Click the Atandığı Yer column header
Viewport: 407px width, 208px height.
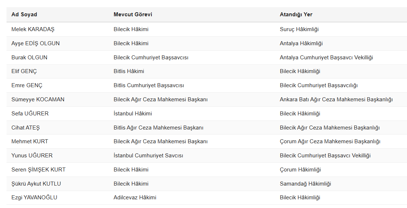click(296, 14)
